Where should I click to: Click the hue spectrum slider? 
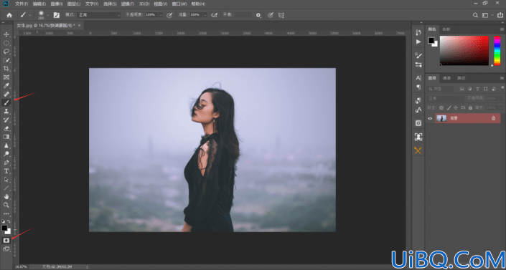(x=497, y=50)
